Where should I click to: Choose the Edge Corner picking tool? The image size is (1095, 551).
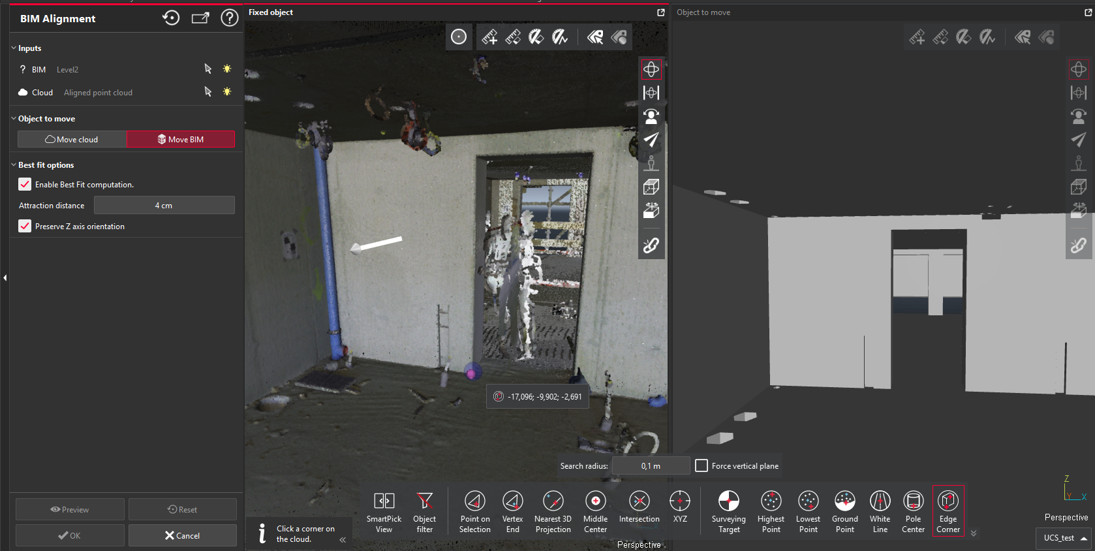pyautogui.click(x=948, y=511)
